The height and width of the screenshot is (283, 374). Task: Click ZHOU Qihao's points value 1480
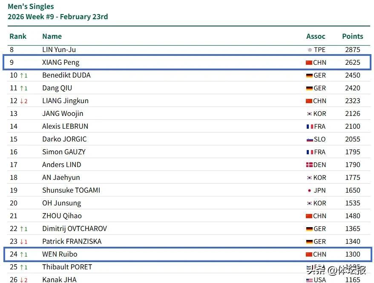click(353, 216)
